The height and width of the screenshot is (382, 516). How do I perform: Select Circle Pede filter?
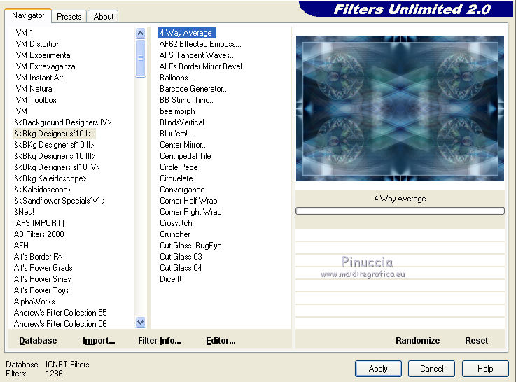click(179, 167)
